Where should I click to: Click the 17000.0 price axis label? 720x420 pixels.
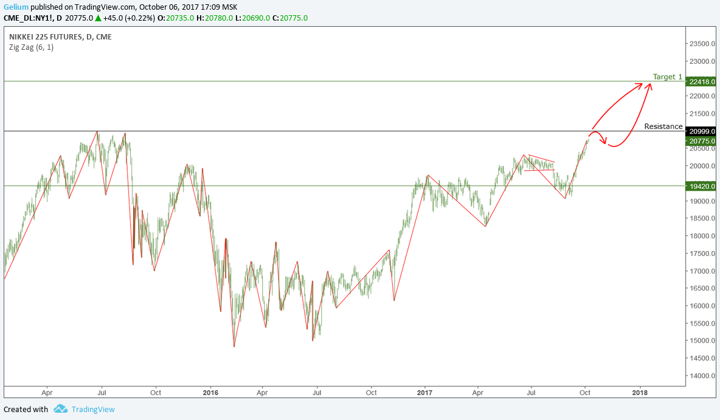pyautogui.click(x=702, y=271)
